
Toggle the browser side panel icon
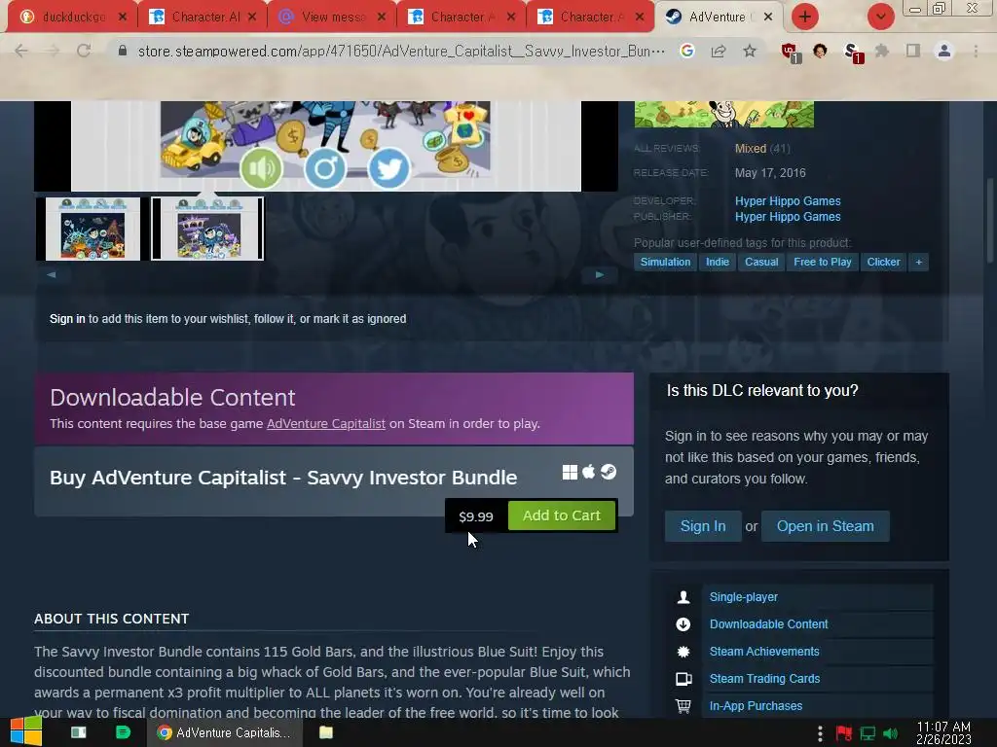click(913, 51)
